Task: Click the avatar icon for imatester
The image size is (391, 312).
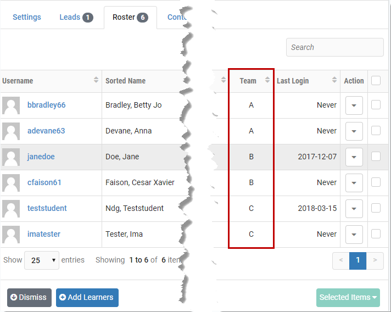Action: [x=11, y=235]
